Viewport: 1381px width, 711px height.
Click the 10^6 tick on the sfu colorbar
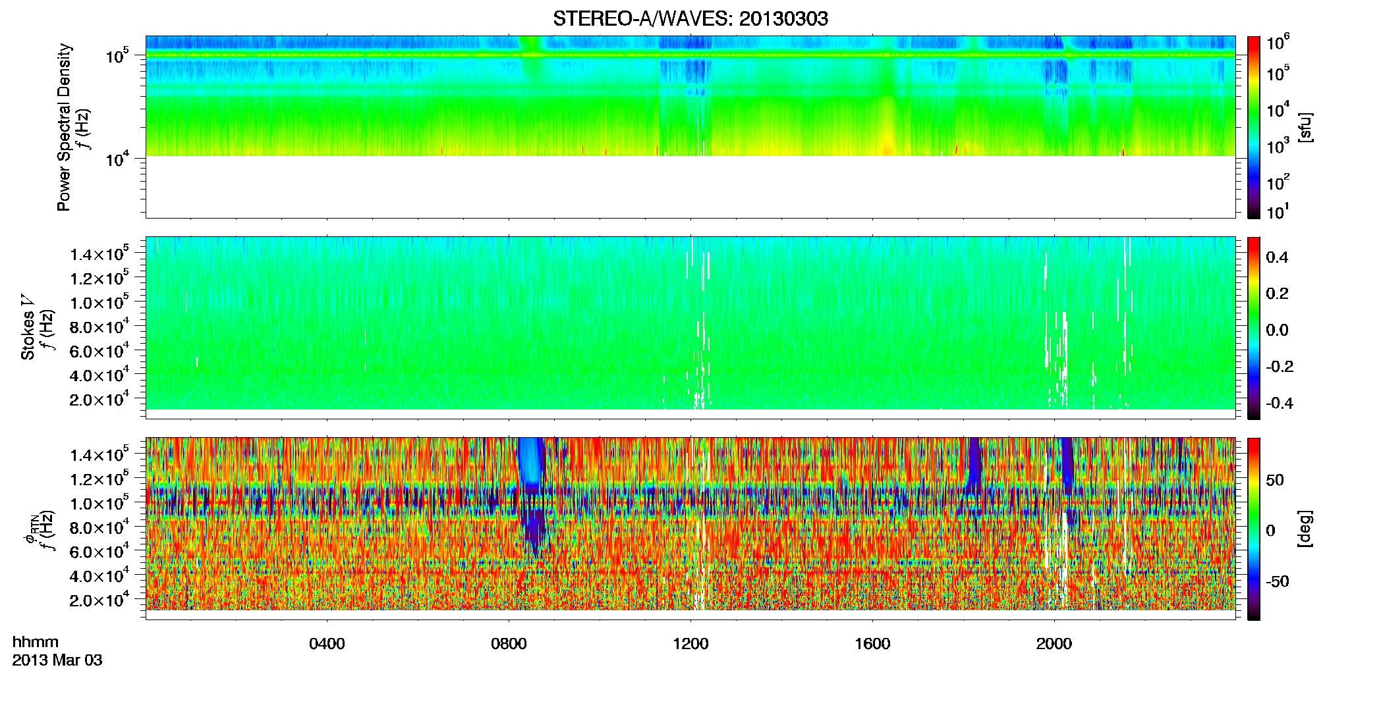click(x=1278, y=42)
